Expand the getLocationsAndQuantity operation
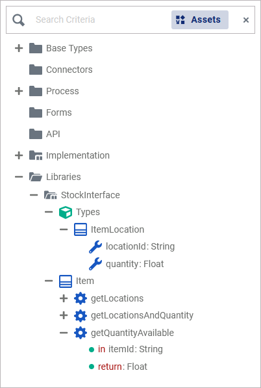 [x=64, y=315]
